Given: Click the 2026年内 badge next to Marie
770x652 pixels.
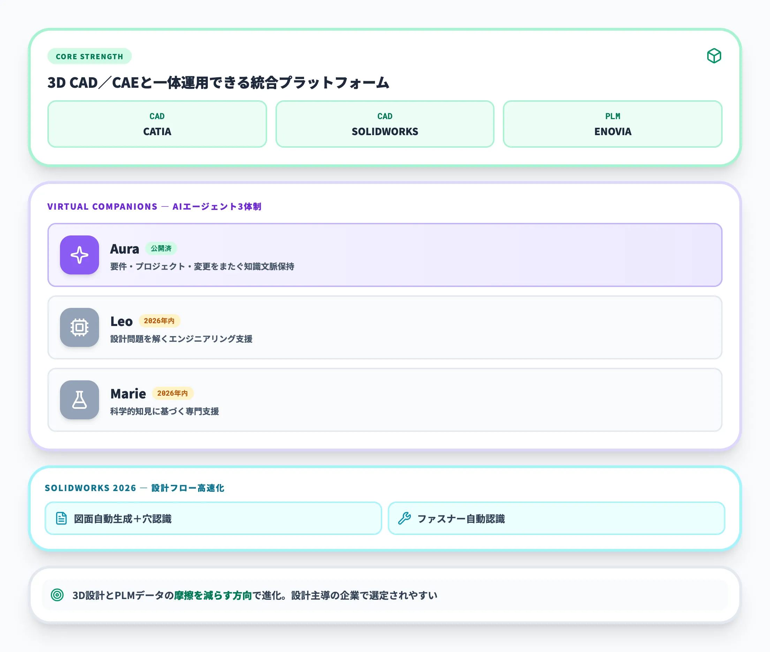Looking at the screenshot, I should coord(172,393).
